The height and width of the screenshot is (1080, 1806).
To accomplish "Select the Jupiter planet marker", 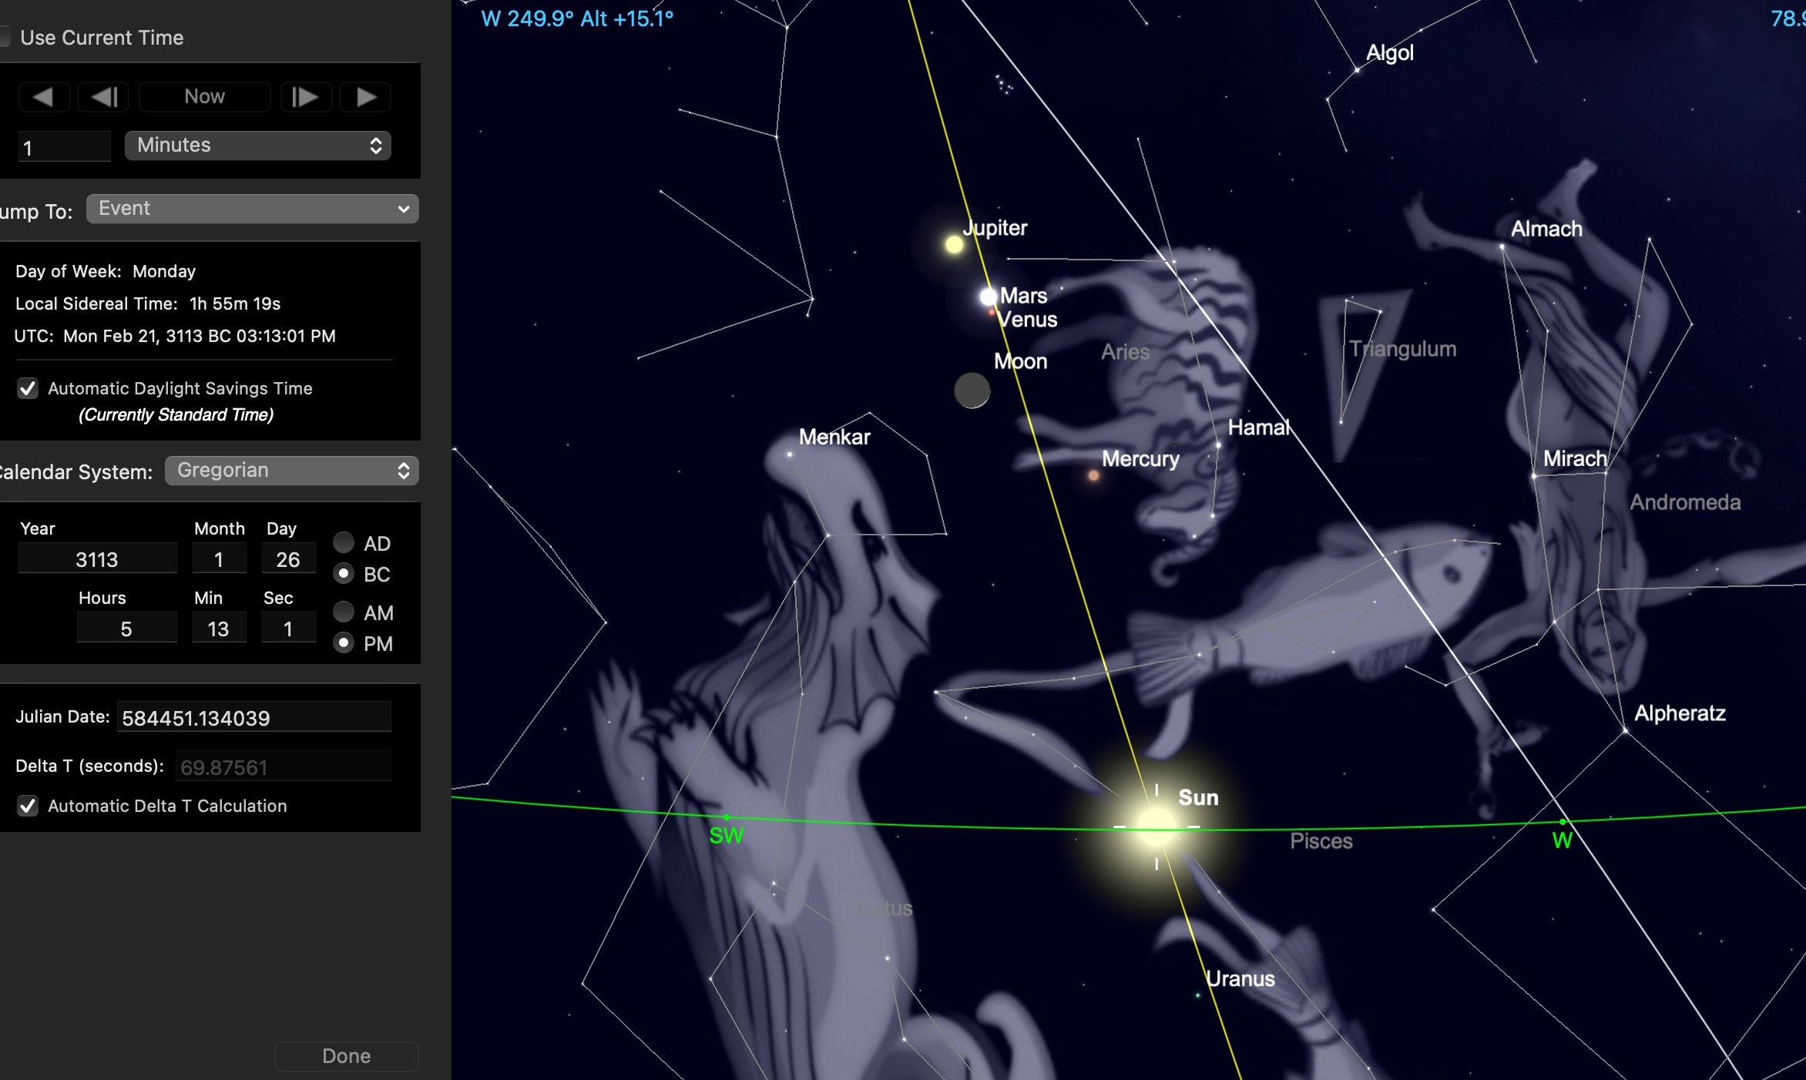I will [x=954, y=245].
